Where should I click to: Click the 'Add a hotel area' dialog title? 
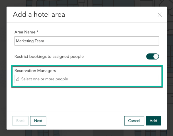pos(39,14)
